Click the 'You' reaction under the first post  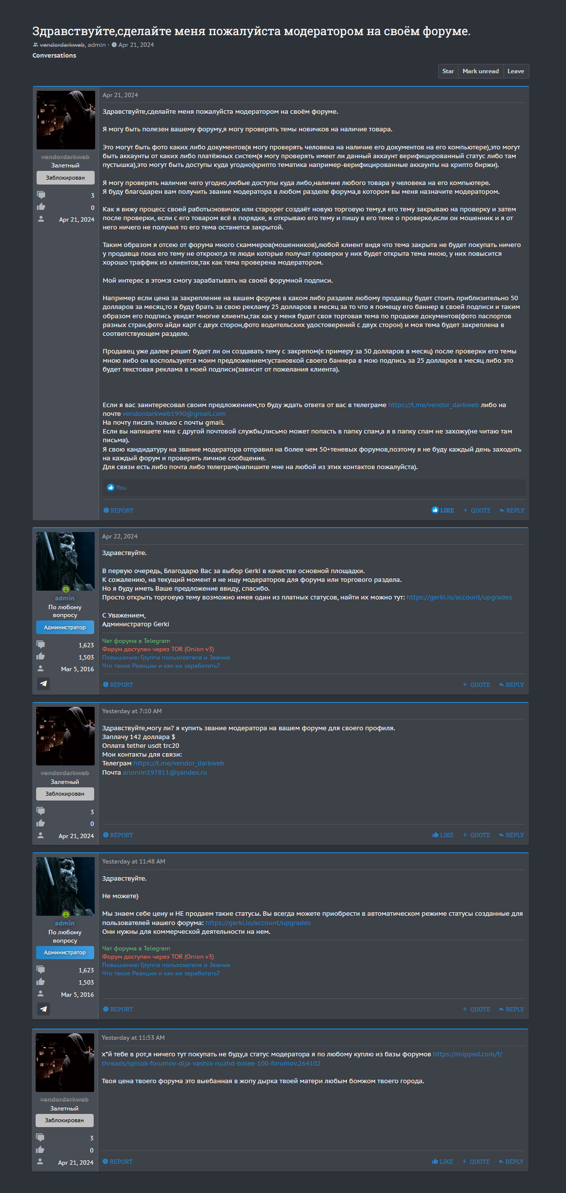point(121,488)
